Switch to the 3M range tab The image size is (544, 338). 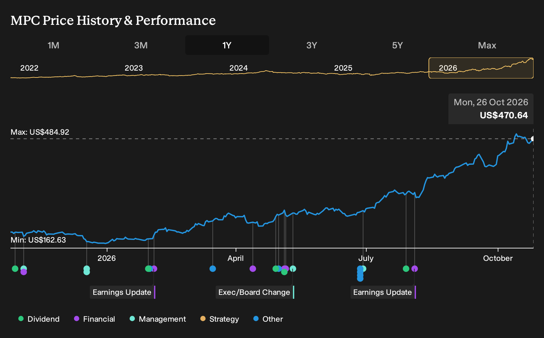coord(141,45)
